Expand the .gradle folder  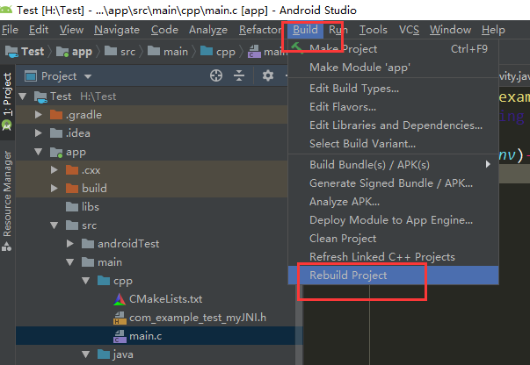(x=39, y=115)
